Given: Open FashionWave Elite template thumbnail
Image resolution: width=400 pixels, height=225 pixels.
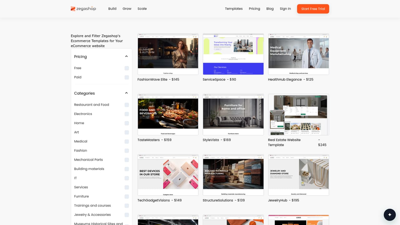Looking at the screenshot, I should pyautogui.click(x=168, y=54).
